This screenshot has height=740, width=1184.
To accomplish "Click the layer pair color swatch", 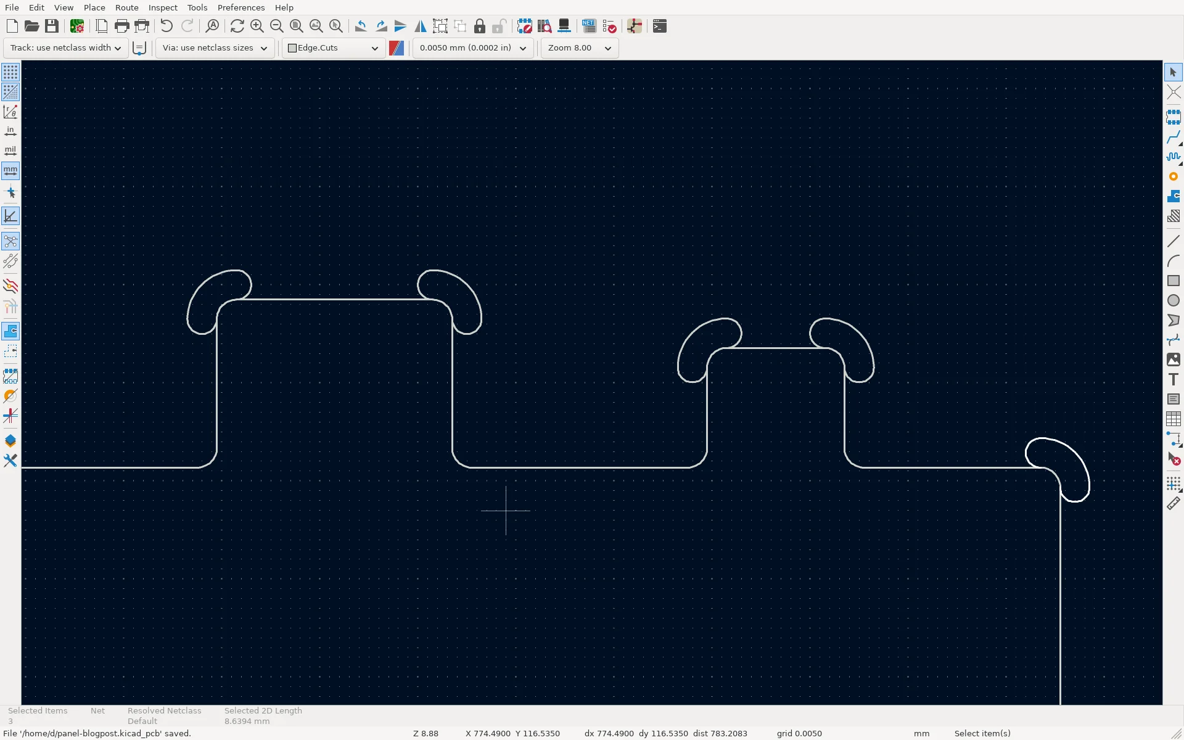I will pyautogui.click(x=397, y=48).
